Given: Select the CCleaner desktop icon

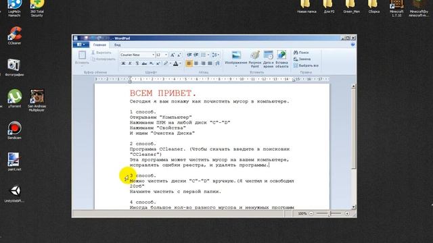Looking at the screenshot, I should pos(14,36).
